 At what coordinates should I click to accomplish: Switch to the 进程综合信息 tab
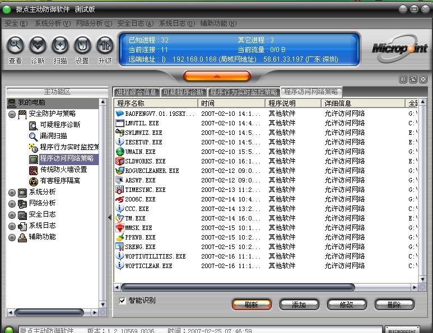[136, 92]
